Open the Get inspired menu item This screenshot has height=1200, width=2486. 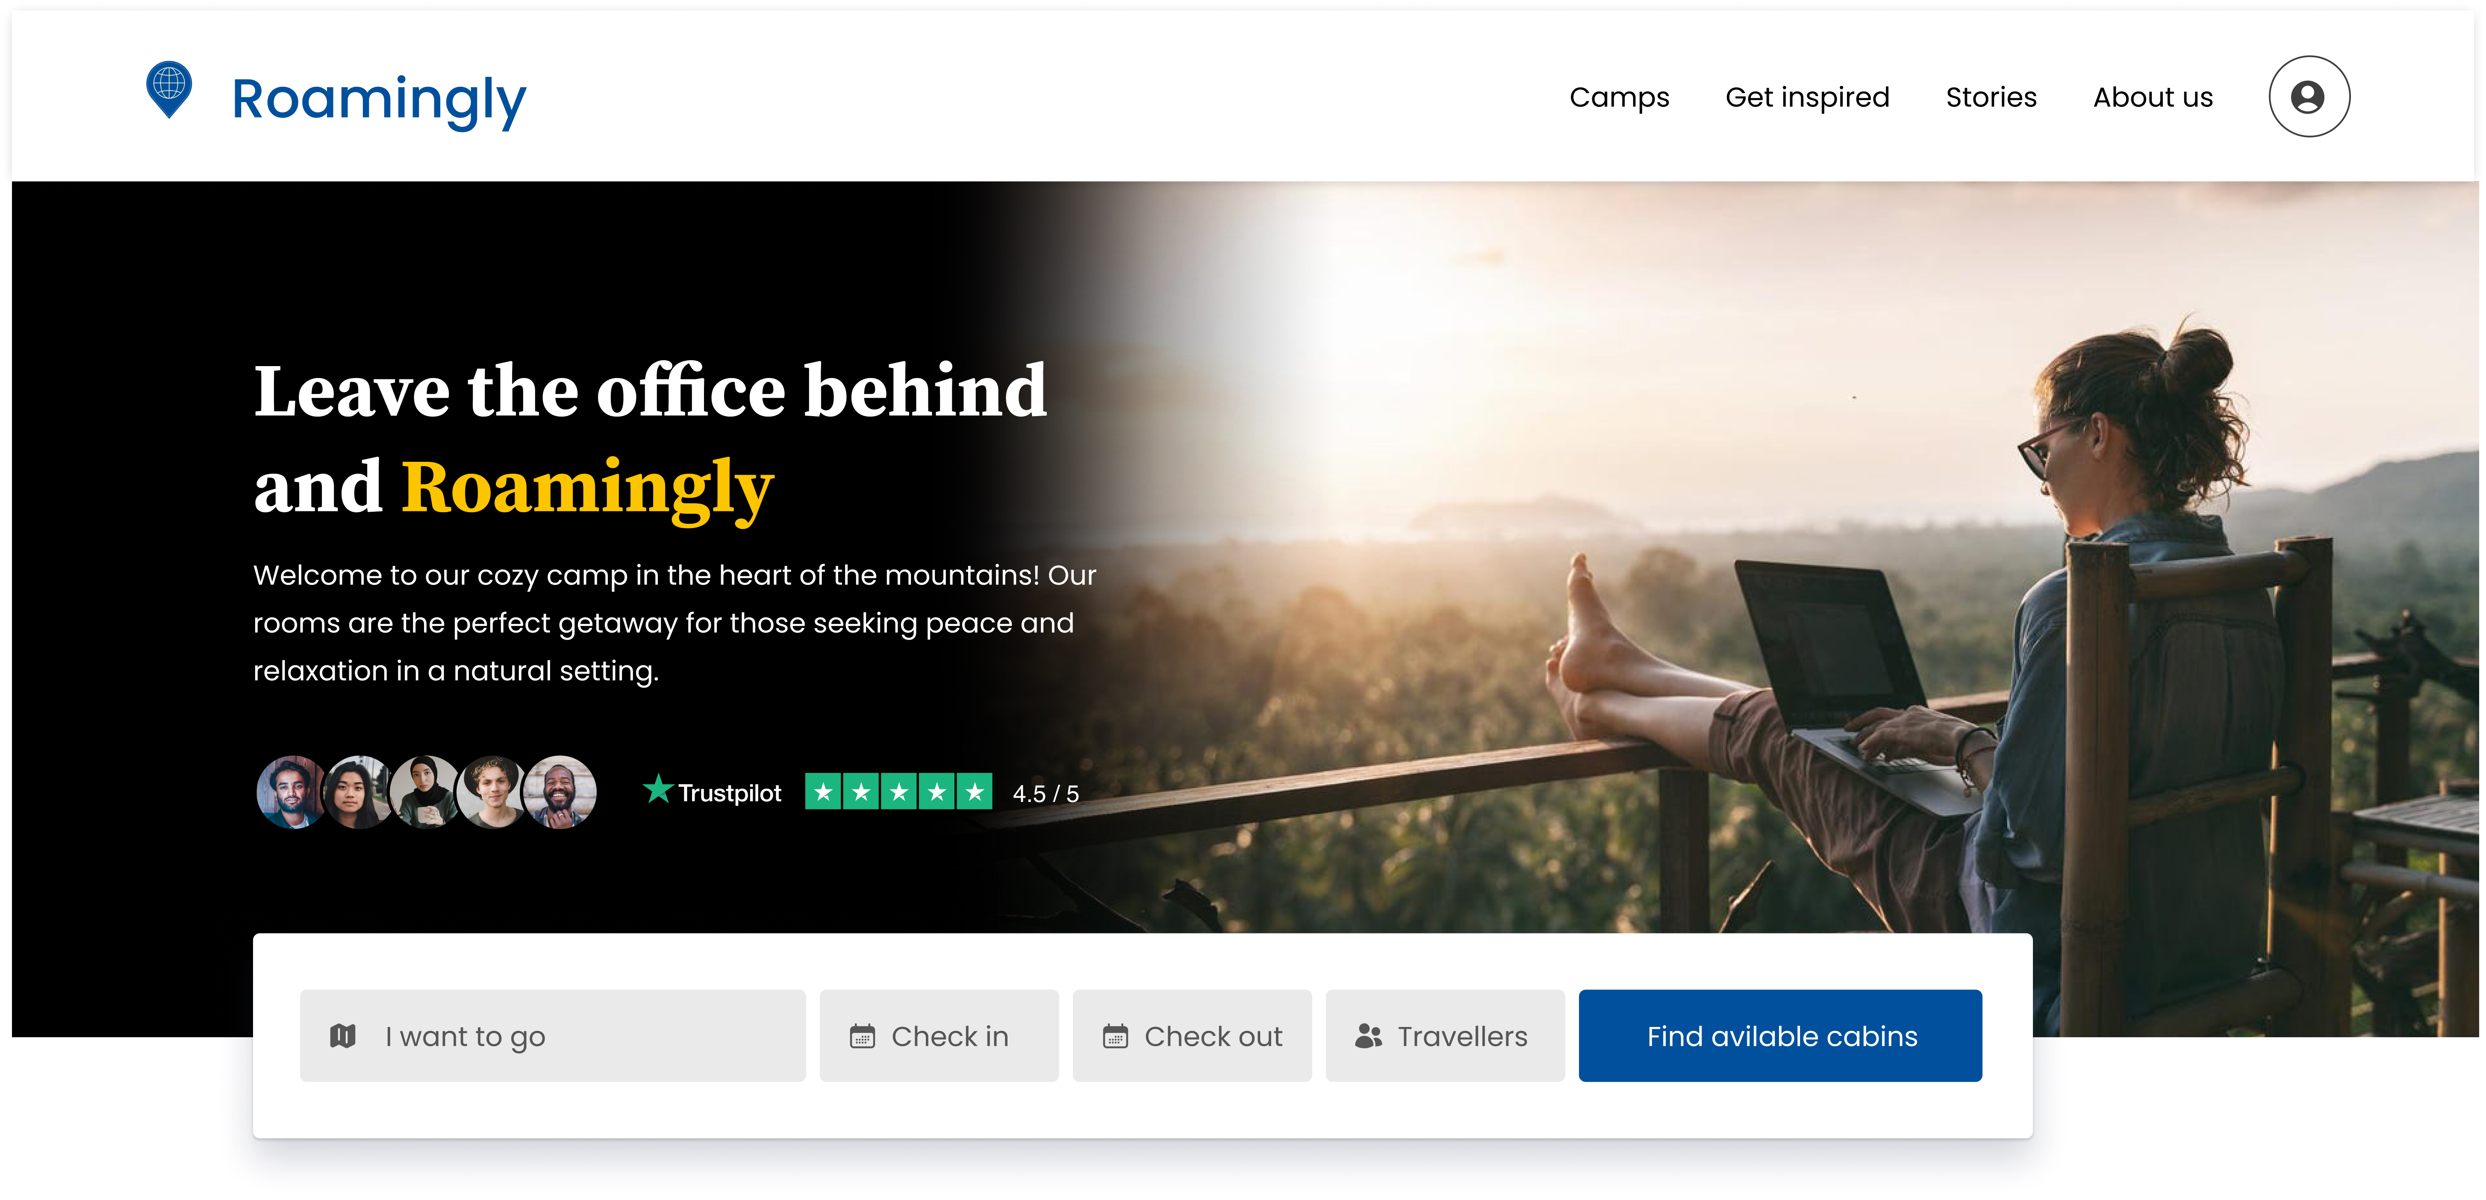click(x=1807, y=97)
